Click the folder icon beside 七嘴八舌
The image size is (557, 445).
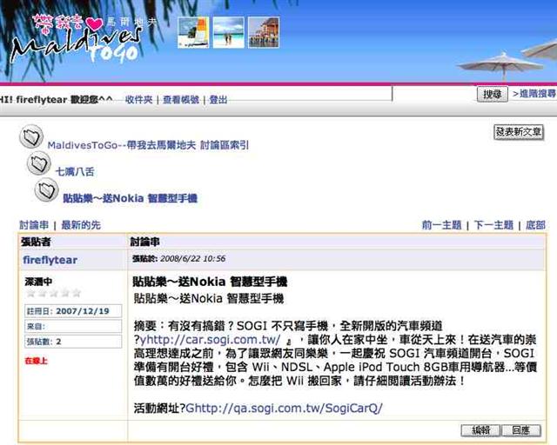pos(39,163)
